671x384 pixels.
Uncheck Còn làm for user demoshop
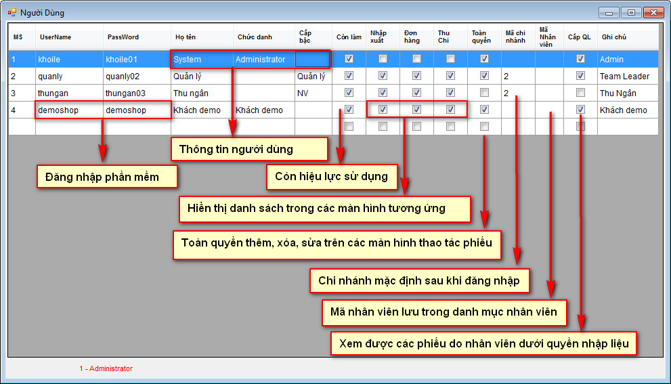tap(349, 110)
